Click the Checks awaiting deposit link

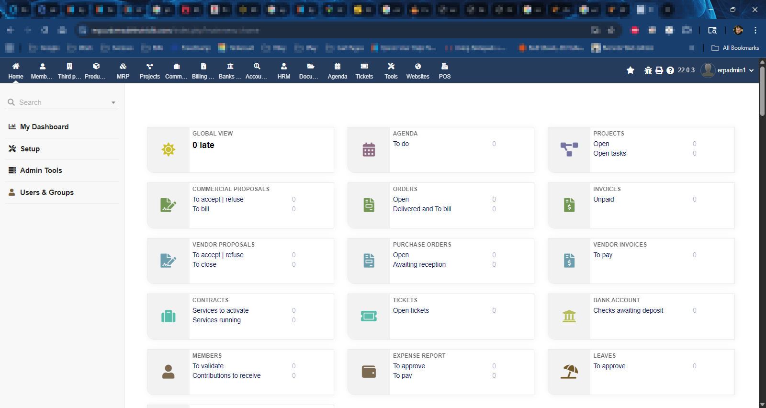tap(628, 310)
